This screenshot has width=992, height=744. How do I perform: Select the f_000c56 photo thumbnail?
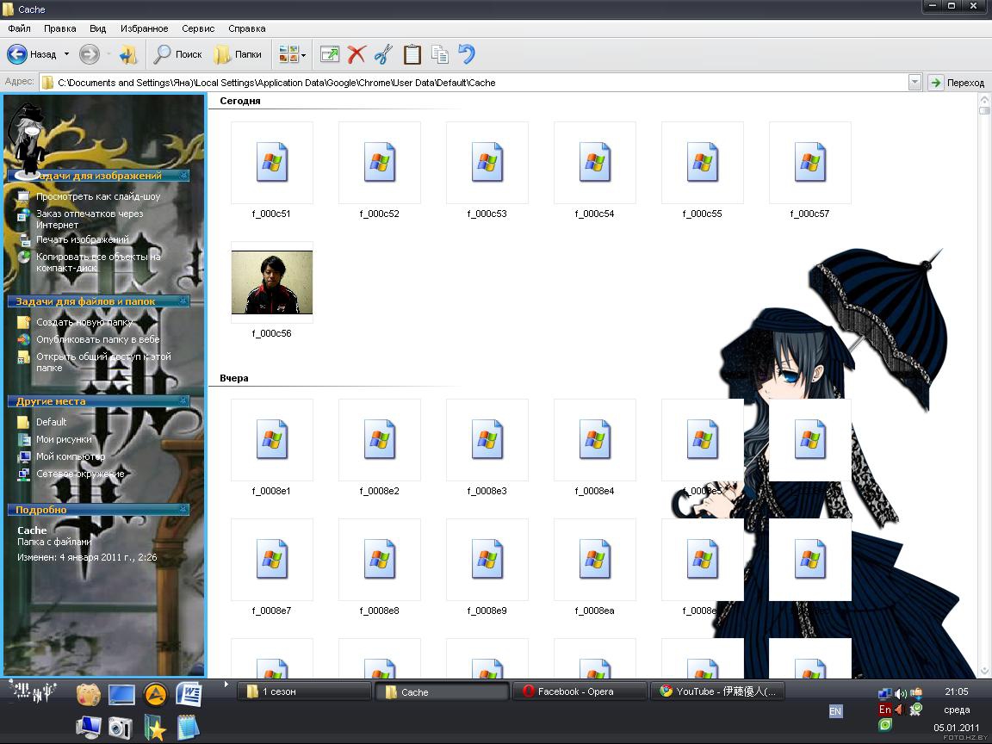pyautogui.click(x=272, y=282)
